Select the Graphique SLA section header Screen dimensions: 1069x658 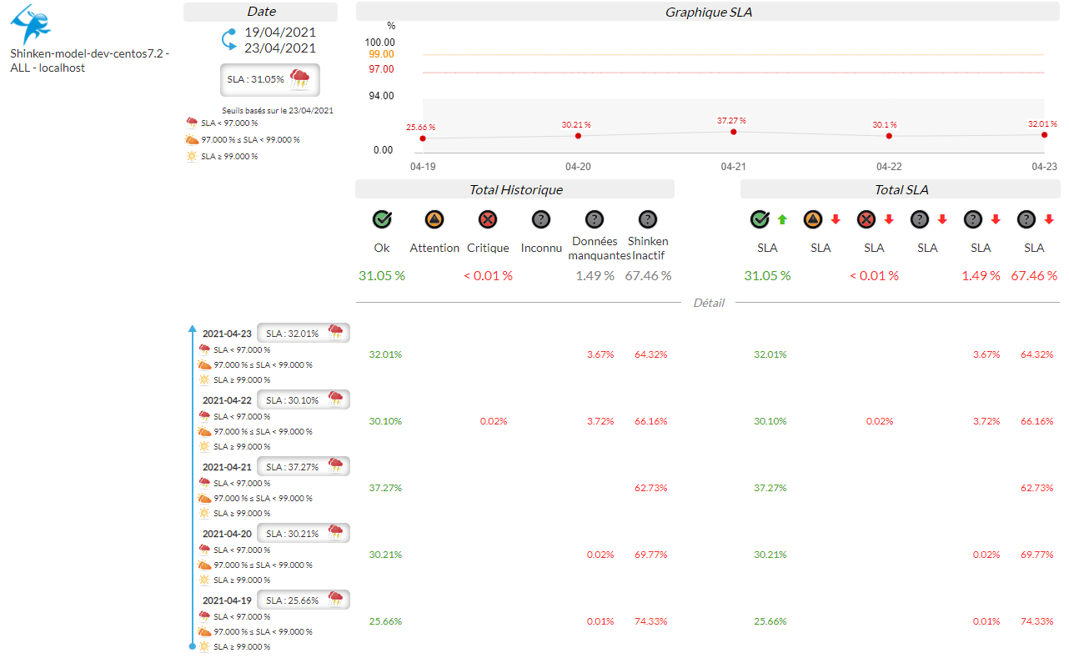tap(709, 12)
